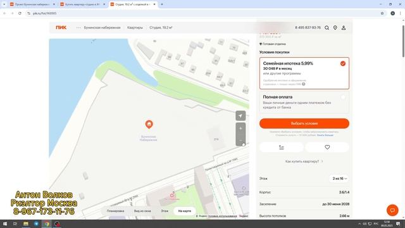Switch to second browser tab Купить квартиру
Viewport: 405px width, 228px height.
[x=83, y=4]
